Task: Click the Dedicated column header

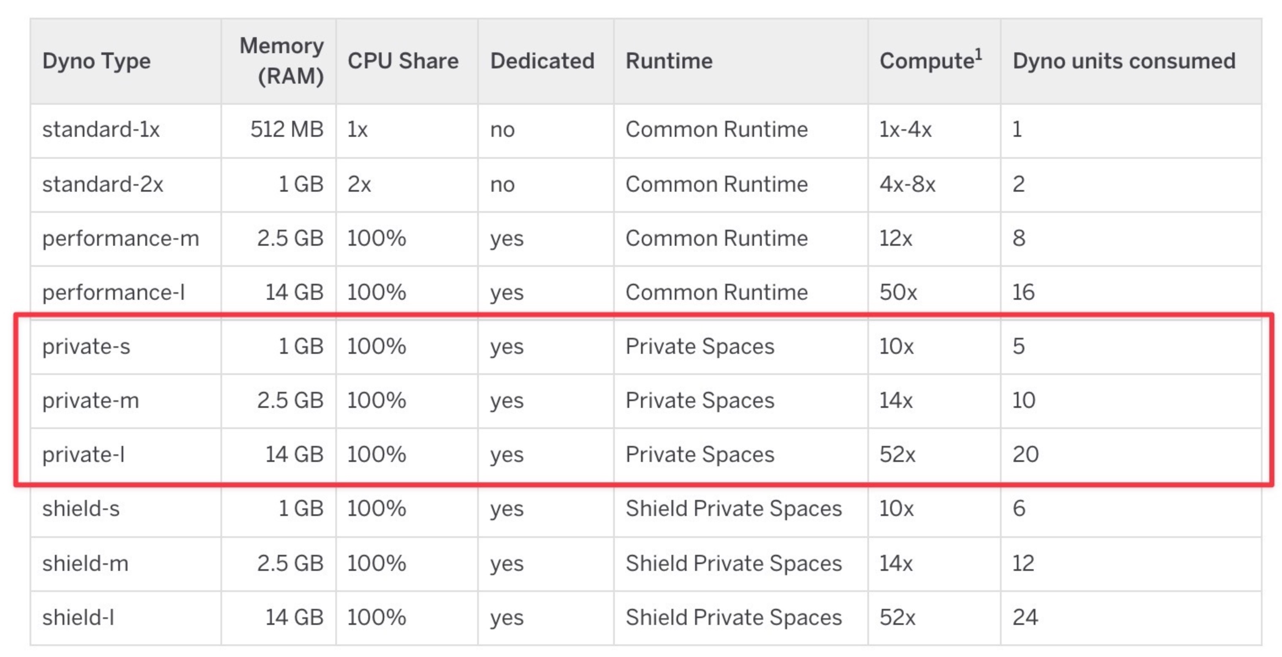Action: (x=542, y=61)
